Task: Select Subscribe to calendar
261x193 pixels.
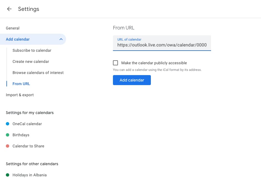Action: pyautogui.click(x=32, y=50)
